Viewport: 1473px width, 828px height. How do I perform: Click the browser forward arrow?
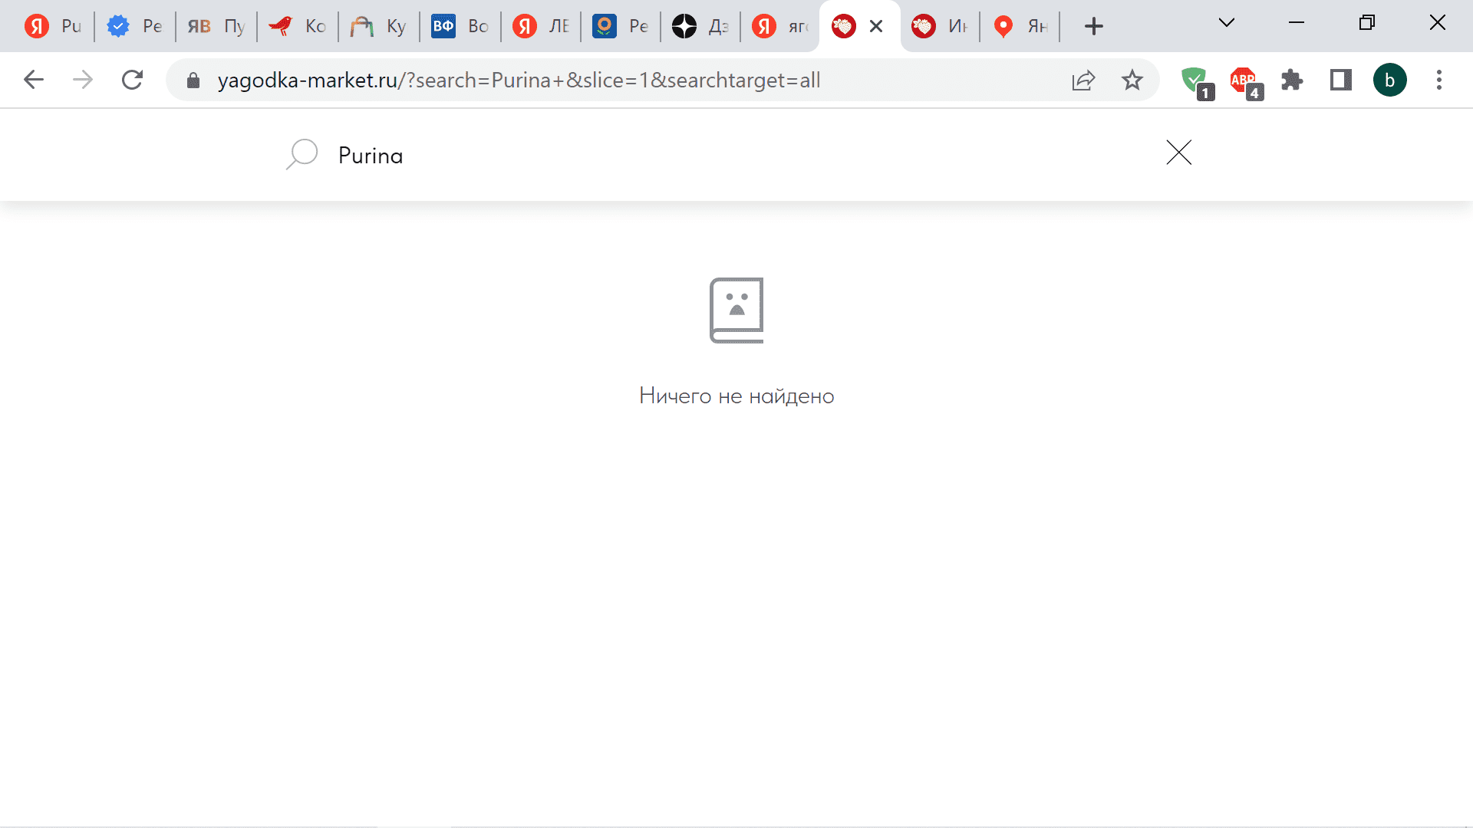(83, 80)
